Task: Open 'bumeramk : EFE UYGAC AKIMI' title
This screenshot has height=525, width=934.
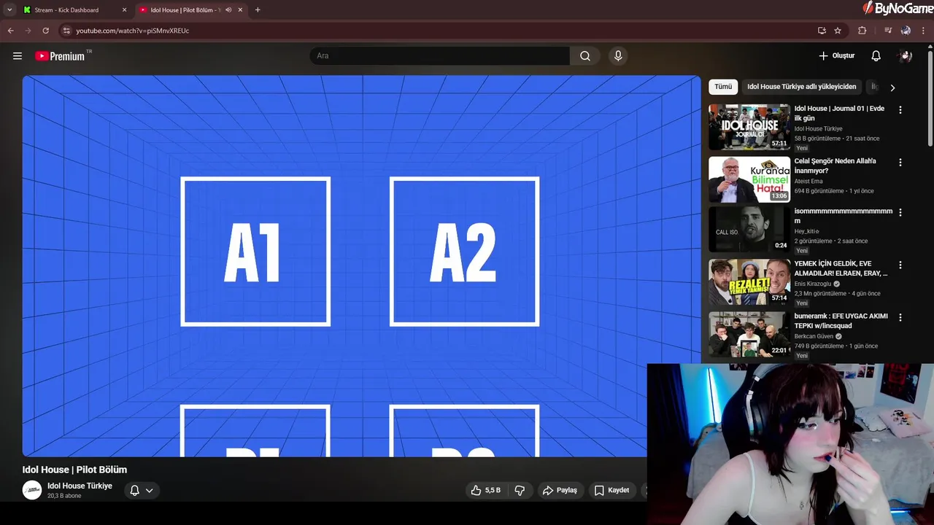Action: 841,321
